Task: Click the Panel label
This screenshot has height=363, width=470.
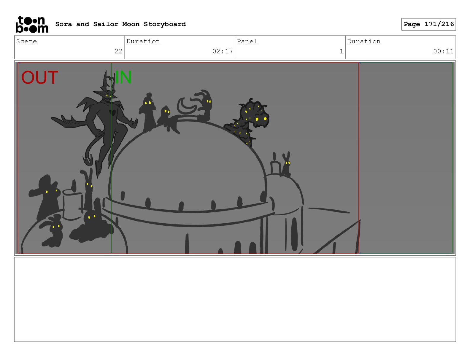Action: pos(247,41)
